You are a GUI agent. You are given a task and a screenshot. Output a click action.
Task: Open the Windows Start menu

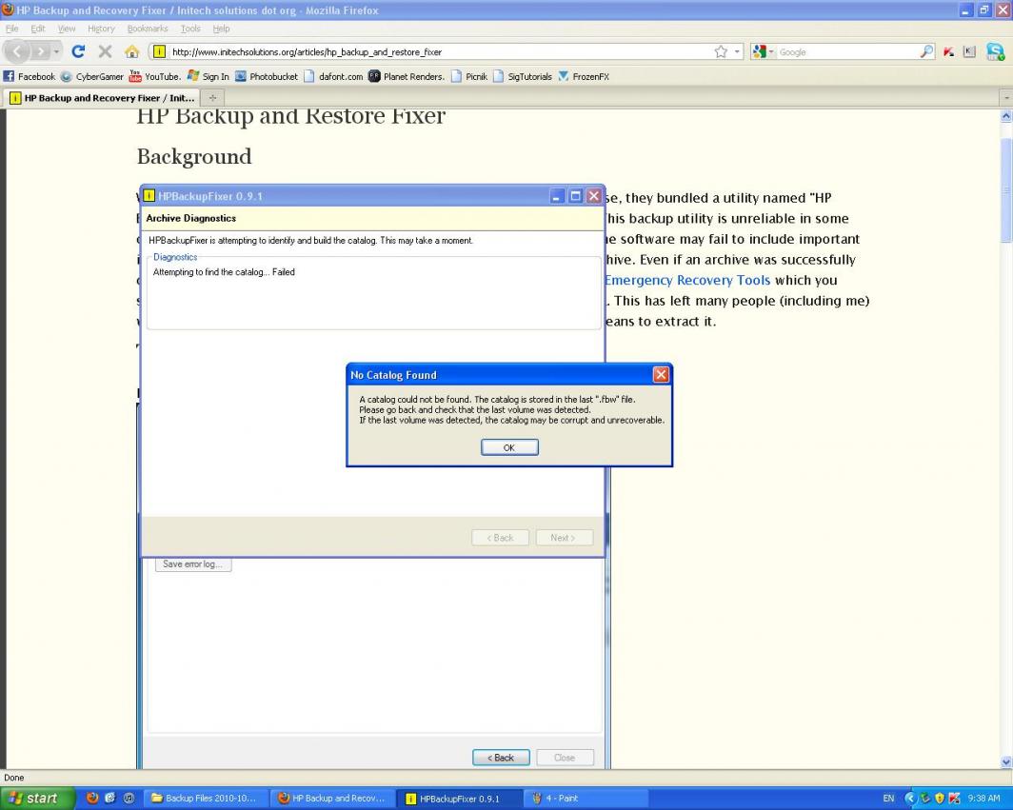36,799
